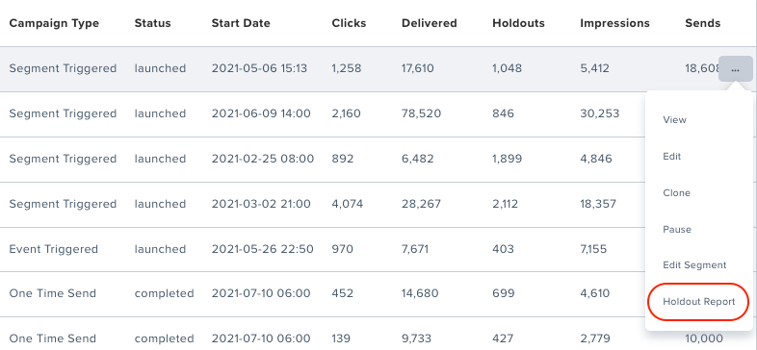757x350 pixels.
Task: Click the holdouts value 1,899
Action: 507,159
